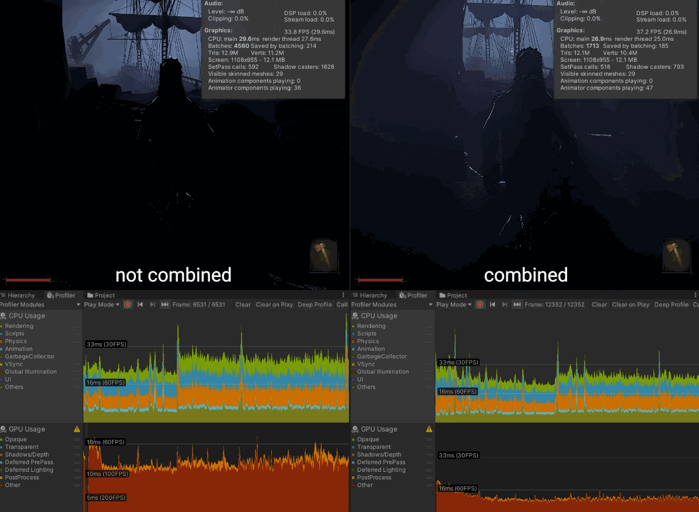
Task: Jump to current frame in the left Profiler
Action: (165, 305)
